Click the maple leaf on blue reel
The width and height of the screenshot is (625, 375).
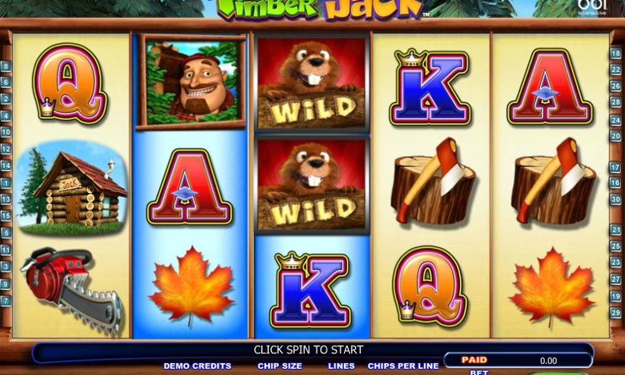click(x=191, y=286)
